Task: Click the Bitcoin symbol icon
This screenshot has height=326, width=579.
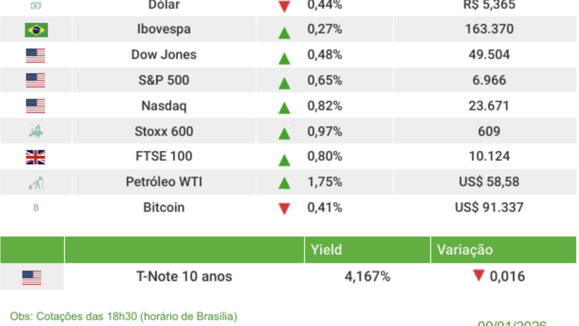Action: pyautogui.click(x=36, y=208)
